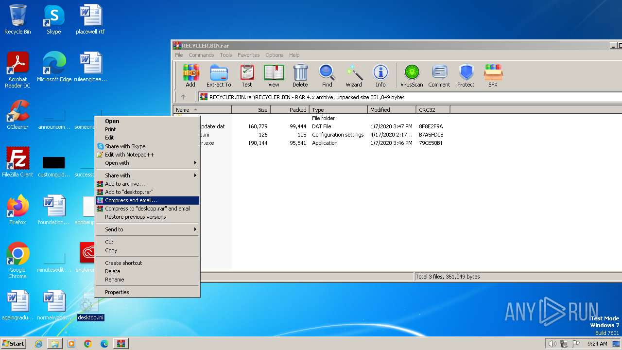
Task: Open Recycle Bin desktop icon
Action: pos(18,19)
